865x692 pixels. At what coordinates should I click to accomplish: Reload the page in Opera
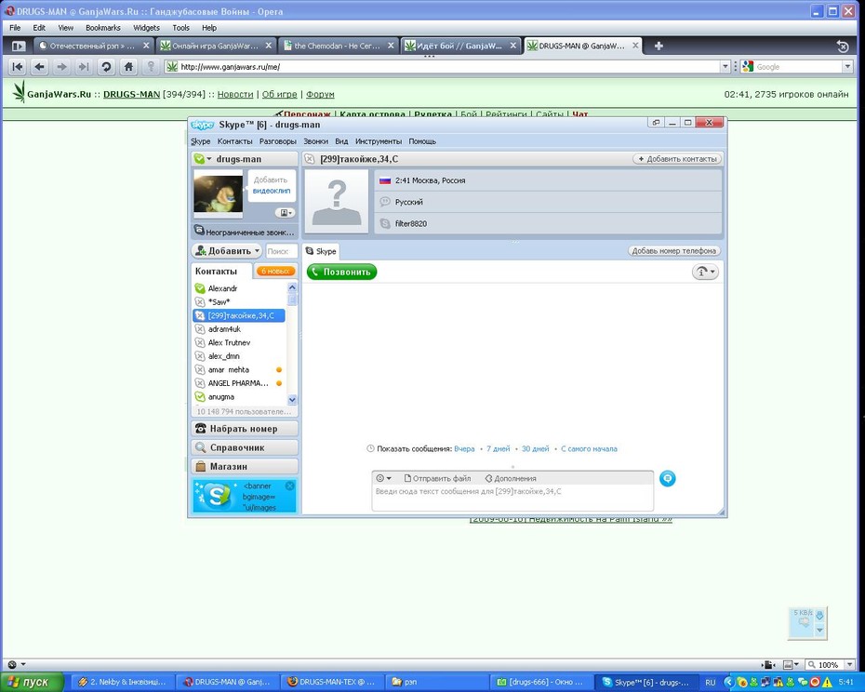(x=106, y=67)
